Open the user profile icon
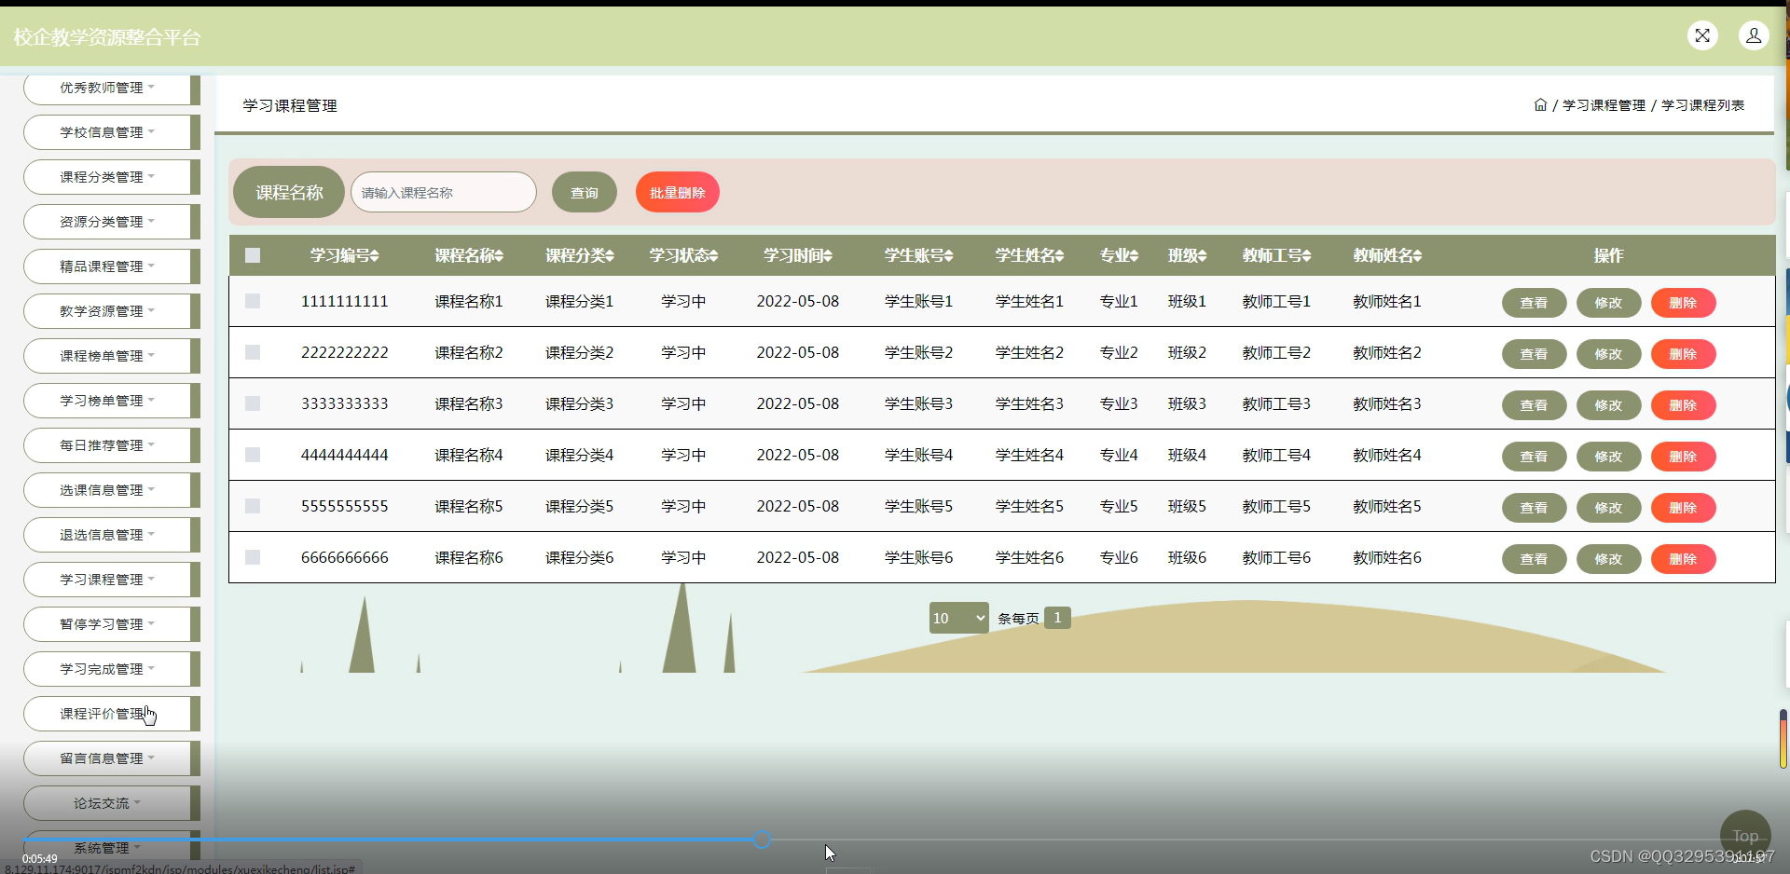The image size is (1790, 874). coord(1754,35)
